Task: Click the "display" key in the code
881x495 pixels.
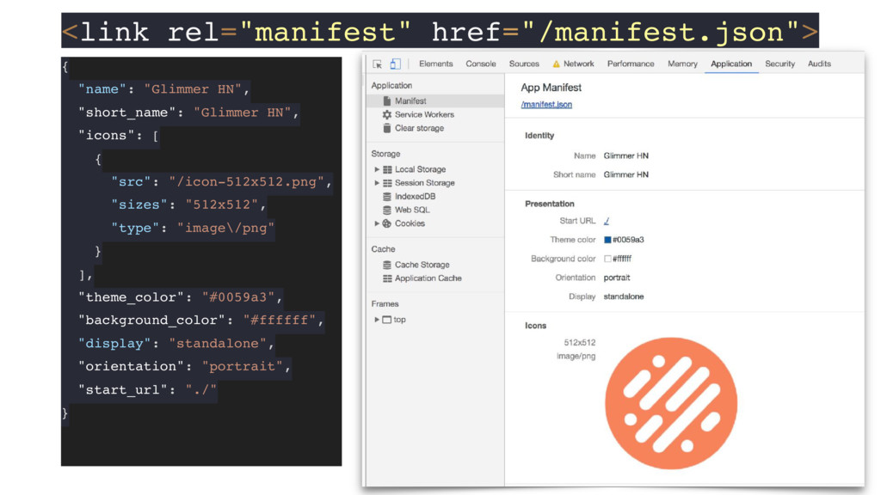Action: [x=114, y=344]
